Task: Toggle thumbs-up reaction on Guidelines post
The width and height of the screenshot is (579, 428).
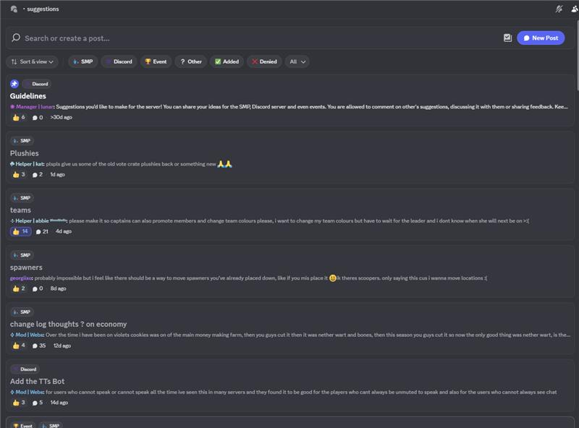Action: (19, 117)
